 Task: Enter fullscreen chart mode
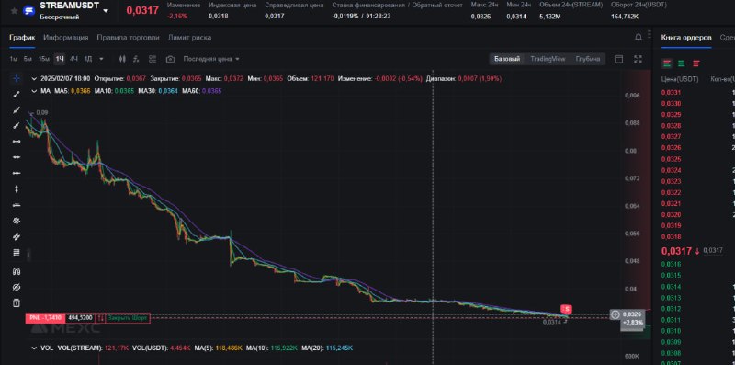coord(638,59)
